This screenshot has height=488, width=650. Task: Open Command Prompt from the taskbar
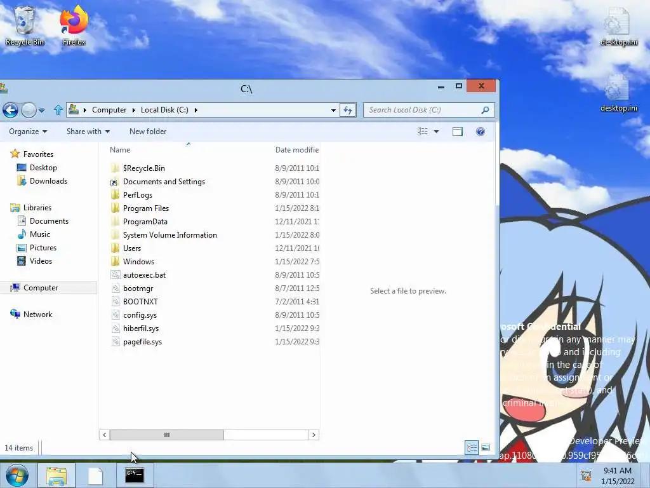coord(135,475)
